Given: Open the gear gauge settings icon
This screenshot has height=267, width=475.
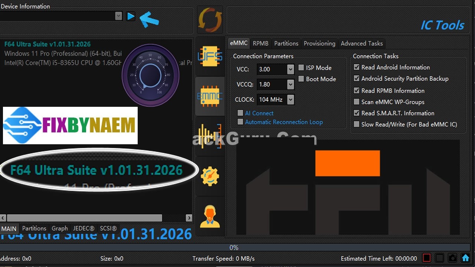Looking at the screenshot, I should click(x=210, y=176).
